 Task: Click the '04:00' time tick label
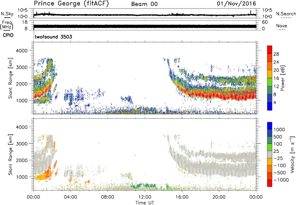(70, 197)
